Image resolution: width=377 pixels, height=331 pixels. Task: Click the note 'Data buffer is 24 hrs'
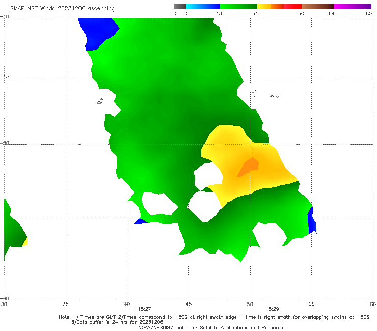[x=117, y=322]
